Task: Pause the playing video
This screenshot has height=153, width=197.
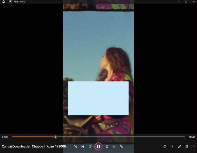Action: coord(98,147)
